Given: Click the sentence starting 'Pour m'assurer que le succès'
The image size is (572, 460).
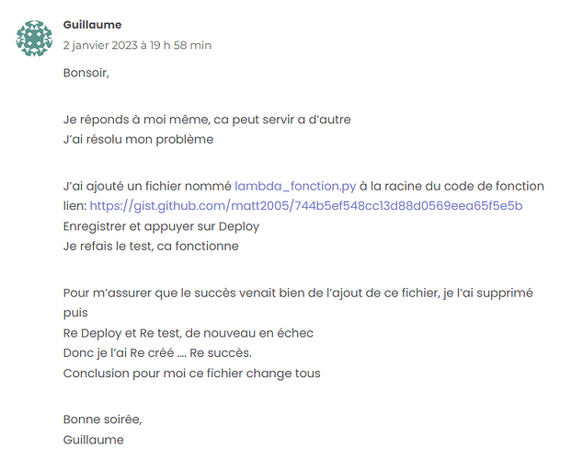Looking at the screenshot, I should pos(298,293).
